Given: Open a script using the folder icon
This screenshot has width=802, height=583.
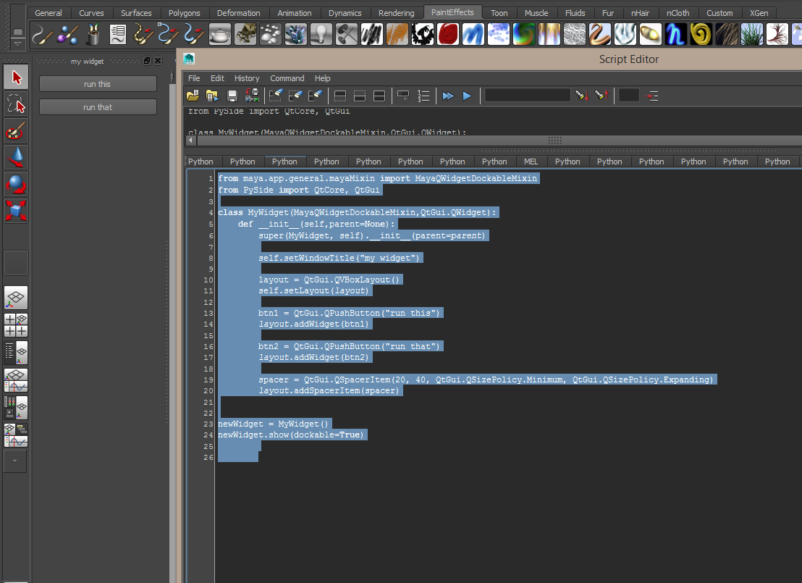Looking at the screenshot, I should 194,95.
